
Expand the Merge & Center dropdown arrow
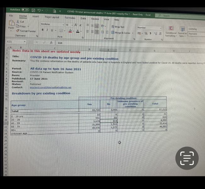pyautogui.click(x=133, y=33)
